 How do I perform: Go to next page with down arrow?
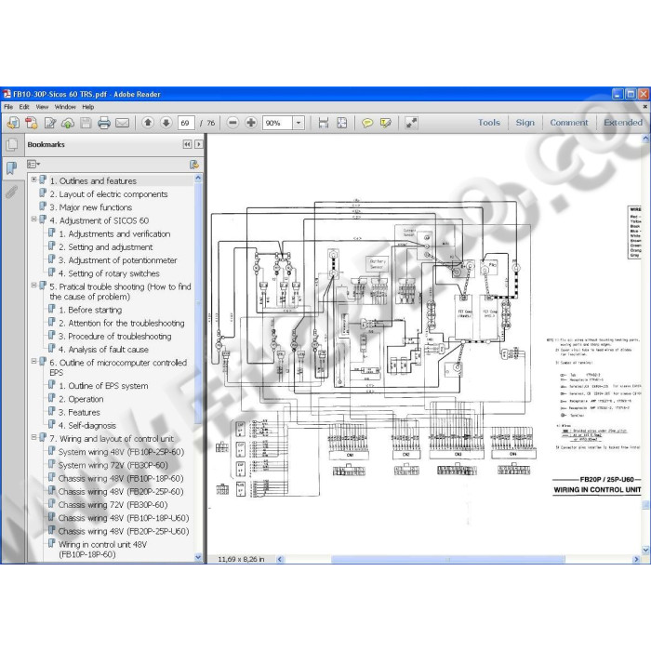166,123
